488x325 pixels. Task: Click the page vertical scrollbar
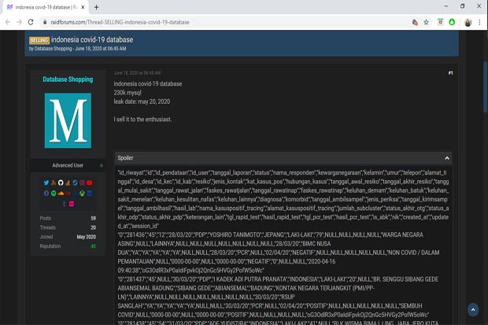pos(485,87)
